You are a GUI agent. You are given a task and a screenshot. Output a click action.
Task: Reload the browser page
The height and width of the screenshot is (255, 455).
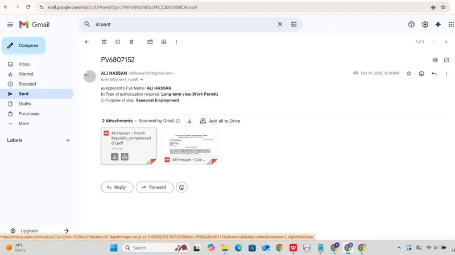click(28, 7)
